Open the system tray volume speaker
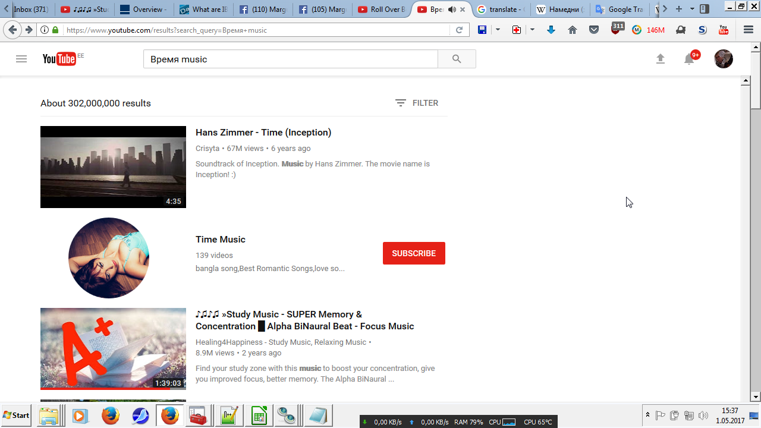Viewport: 761px width, 428px height. 703,415
